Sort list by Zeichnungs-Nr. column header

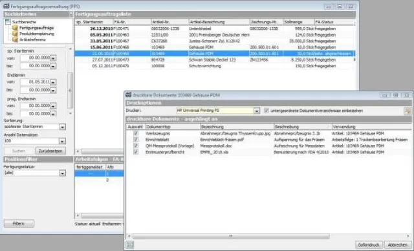[x=267, y=22]
